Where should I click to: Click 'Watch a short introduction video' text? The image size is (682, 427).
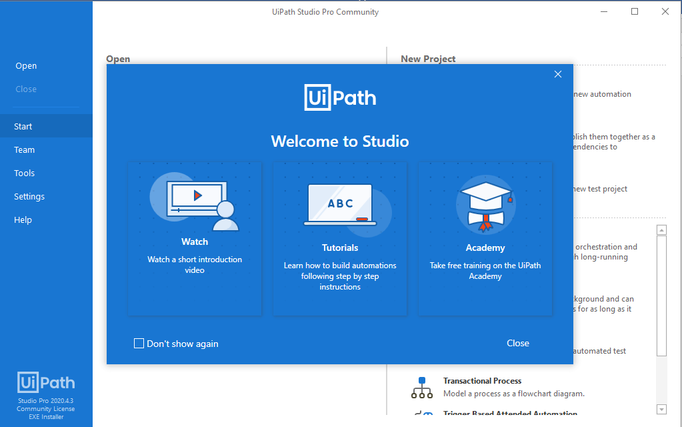(x=195, y=265)
